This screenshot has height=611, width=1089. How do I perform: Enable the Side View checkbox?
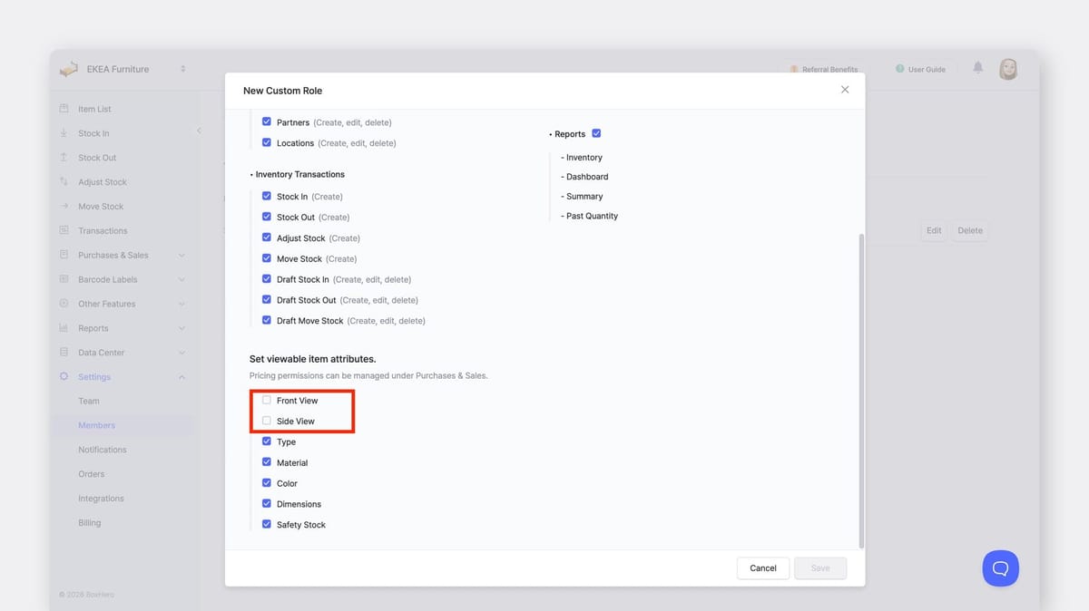point(267,421)
